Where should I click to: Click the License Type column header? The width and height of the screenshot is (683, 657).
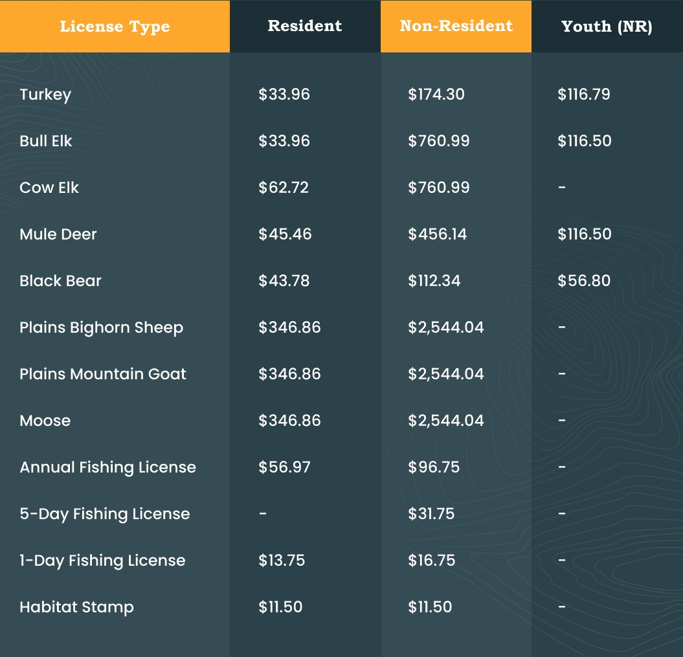point(115,27)
